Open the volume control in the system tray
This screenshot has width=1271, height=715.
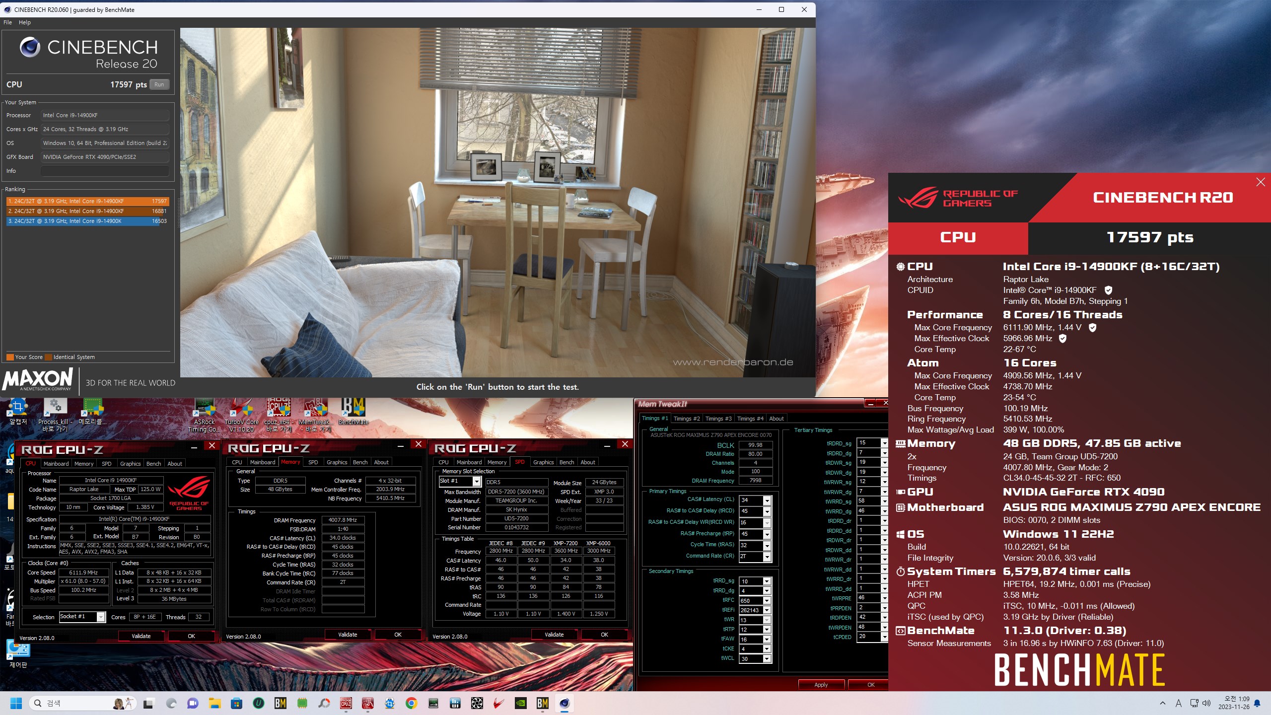tap(1206, 703)
